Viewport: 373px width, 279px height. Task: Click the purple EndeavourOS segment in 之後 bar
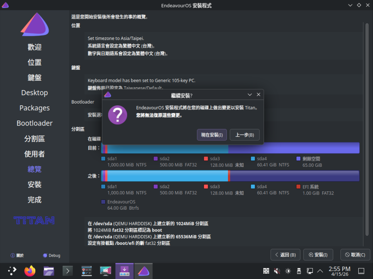tap(294, 176)
